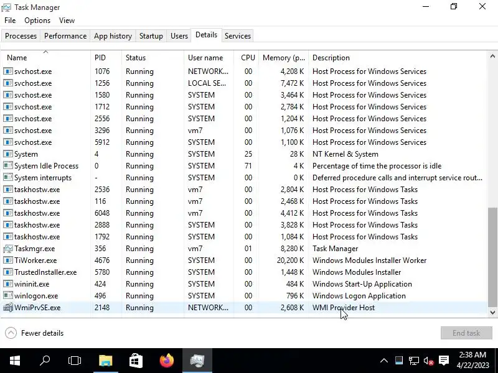Click the Task Manager title bar icon
498x373 pixels.
pyautogui.click(x=6, y=7)
